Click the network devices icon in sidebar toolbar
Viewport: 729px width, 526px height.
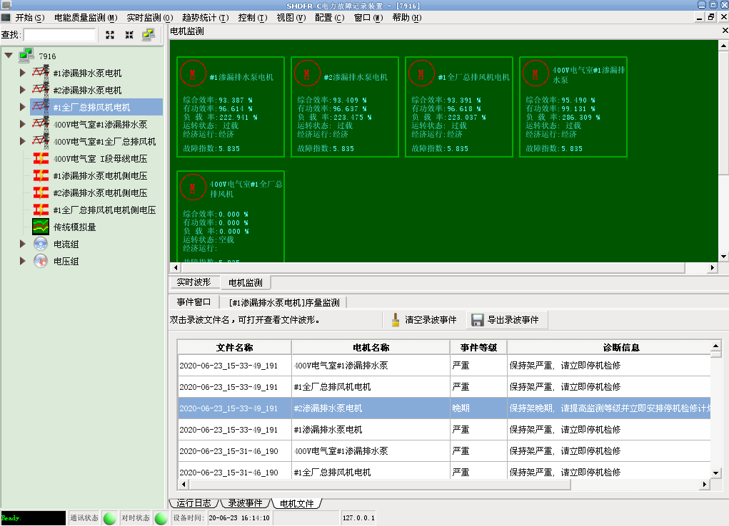pos(149,34)
